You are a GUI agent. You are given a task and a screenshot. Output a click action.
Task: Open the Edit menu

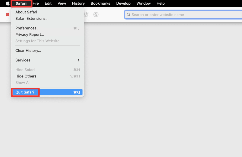tap(48, 3)
